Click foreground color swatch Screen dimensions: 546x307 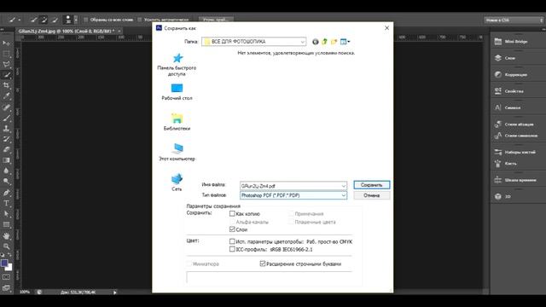click(x=4, y=264)
